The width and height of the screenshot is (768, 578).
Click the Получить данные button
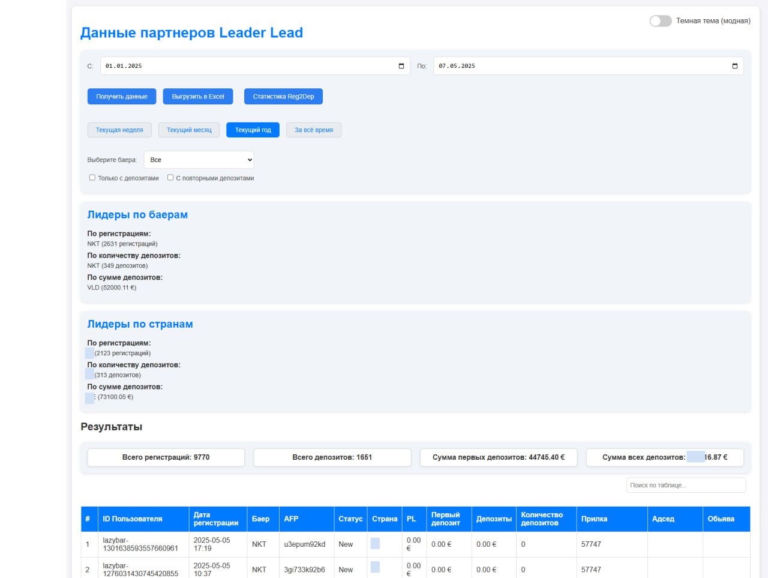[122, 97]
